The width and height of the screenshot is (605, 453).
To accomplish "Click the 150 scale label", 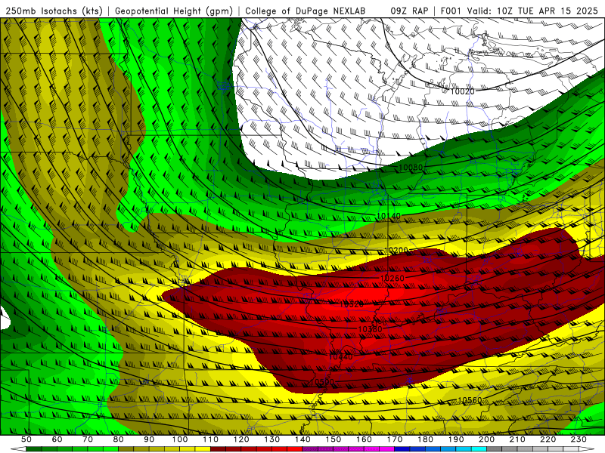I will tap(334, 439).
